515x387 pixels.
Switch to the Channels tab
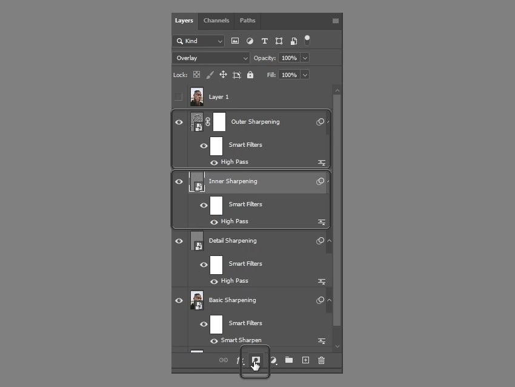click(x=216, y=21)
